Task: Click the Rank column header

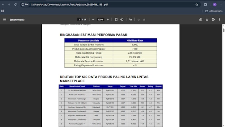Action: [62, 87]
